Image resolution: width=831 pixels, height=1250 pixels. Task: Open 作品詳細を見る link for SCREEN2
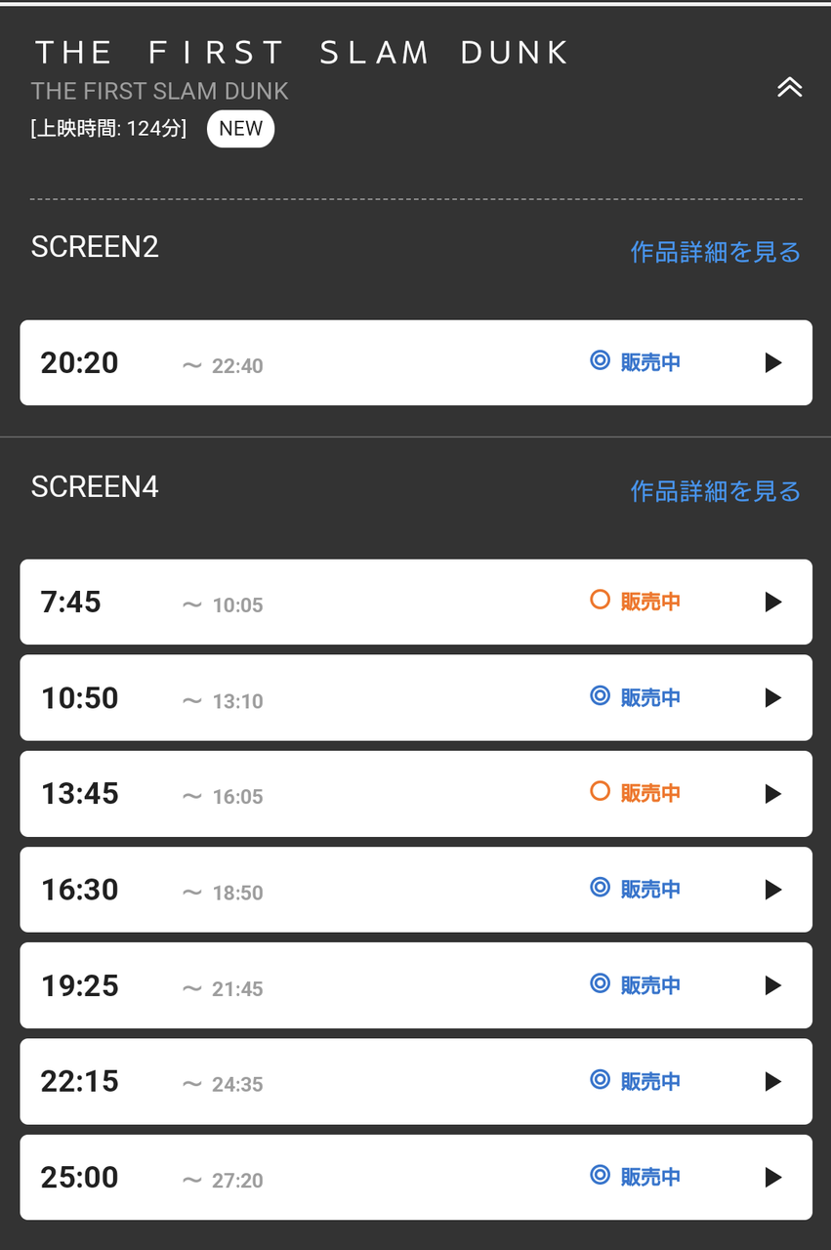click(715, 252)
